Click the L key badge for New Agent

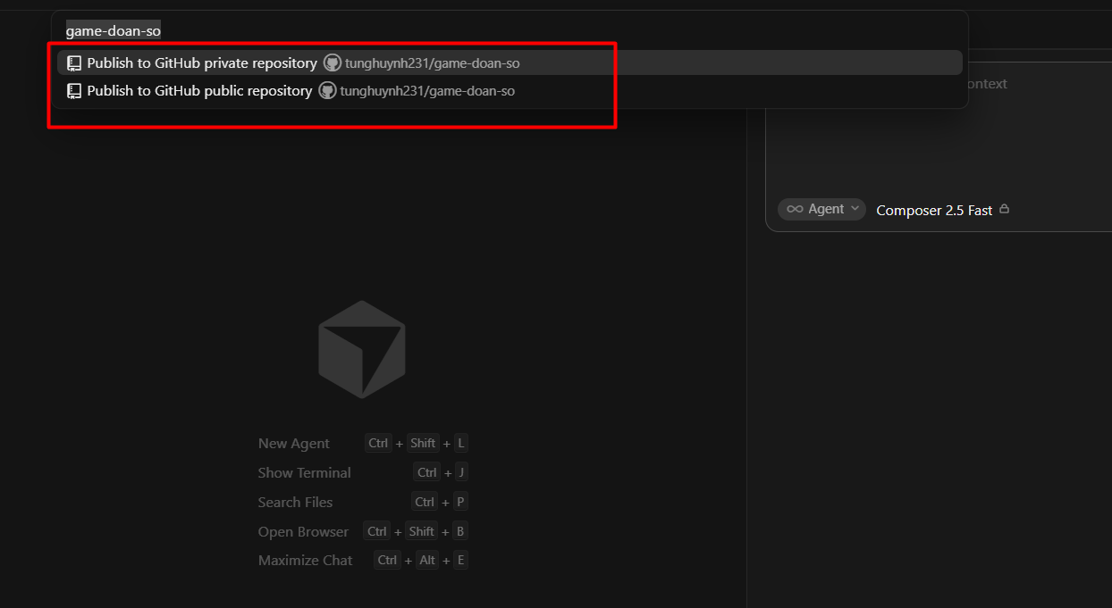[x=460, y=443]
